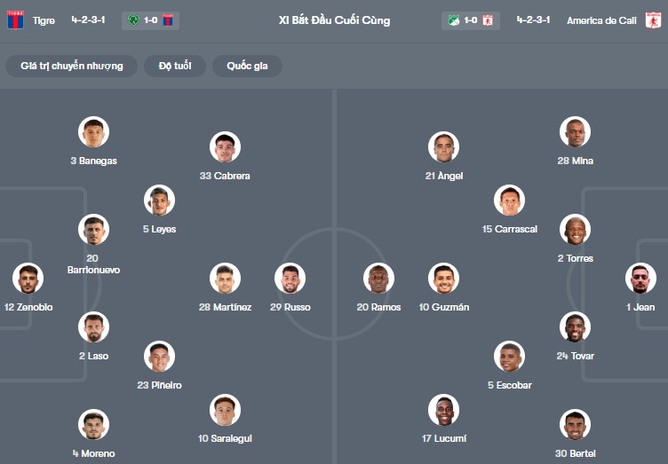
Task: Click the America de Cali crest icon
Action: click(x=654, y=20)
